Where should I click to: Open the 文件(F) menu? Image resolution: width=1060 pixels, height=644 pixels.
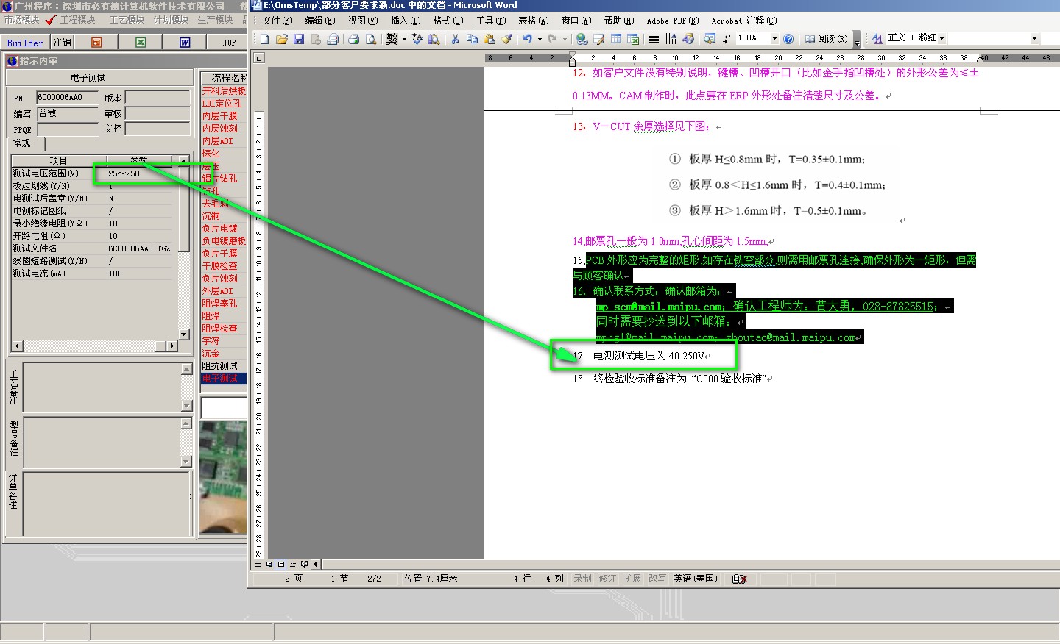coord(278,21)
